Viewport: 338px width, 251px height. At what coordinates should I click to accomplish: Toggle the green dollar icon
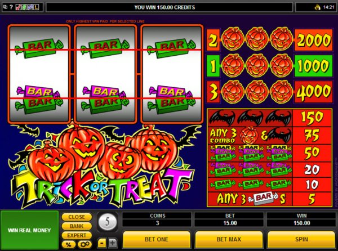pos(24,7)
